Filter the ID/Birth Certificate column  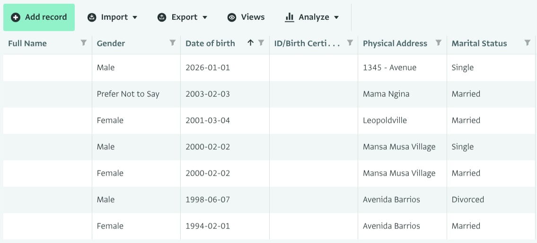pyautogui.click(x=350, y=43)
